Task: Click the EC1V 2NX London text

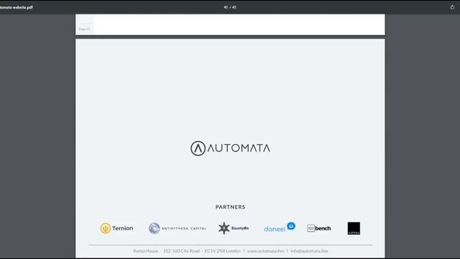Action: pos(222,251)
